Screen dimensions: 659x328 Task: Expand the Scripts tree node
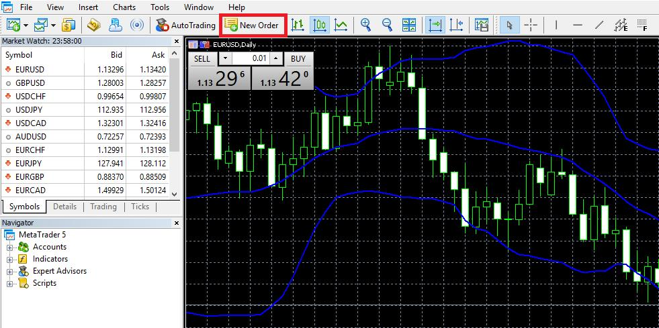tap(10, 284)
